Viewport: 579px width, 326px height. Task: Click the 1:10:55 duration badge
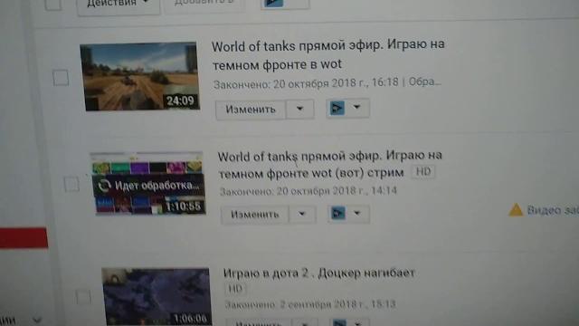pyautogui.click(x=183, y=206)
